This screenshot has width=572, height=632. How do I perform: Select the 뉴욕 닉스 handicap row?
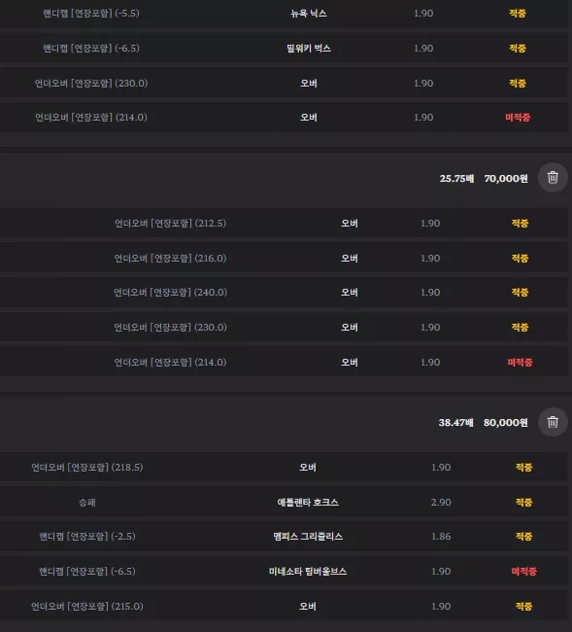(x=285, y=14)
